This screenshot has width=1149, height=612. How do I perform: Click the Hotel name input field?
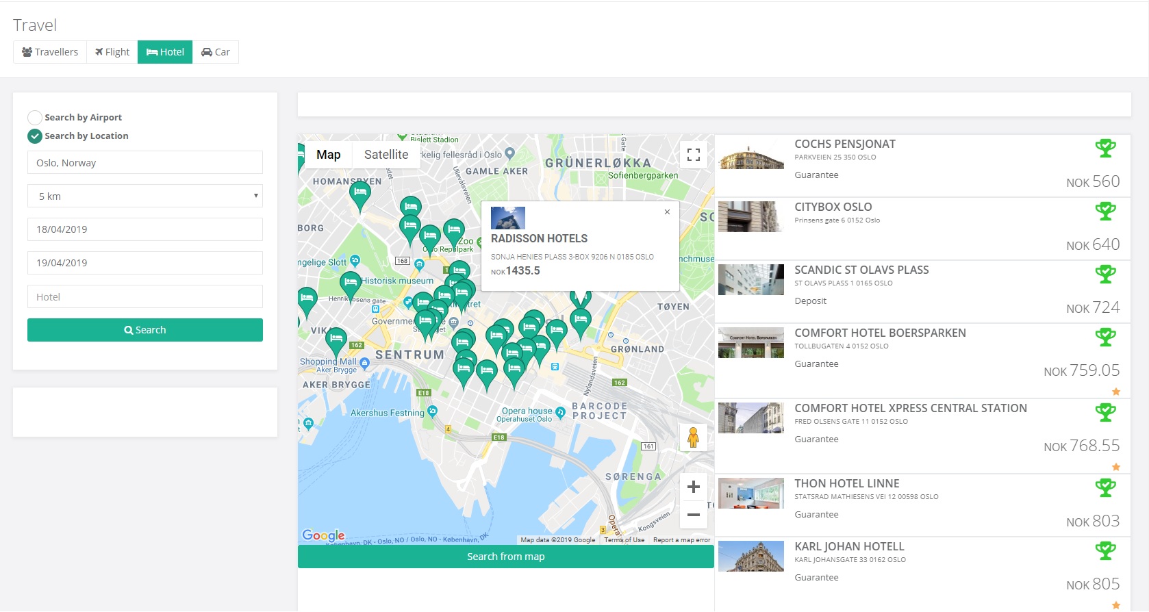[145, 297]
